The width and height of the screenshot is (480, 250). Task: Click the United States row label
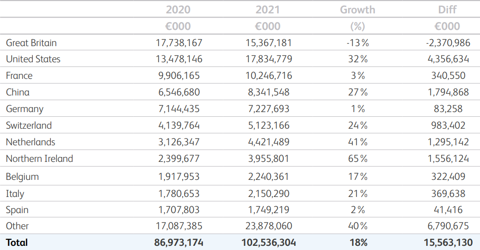[33, 59]
